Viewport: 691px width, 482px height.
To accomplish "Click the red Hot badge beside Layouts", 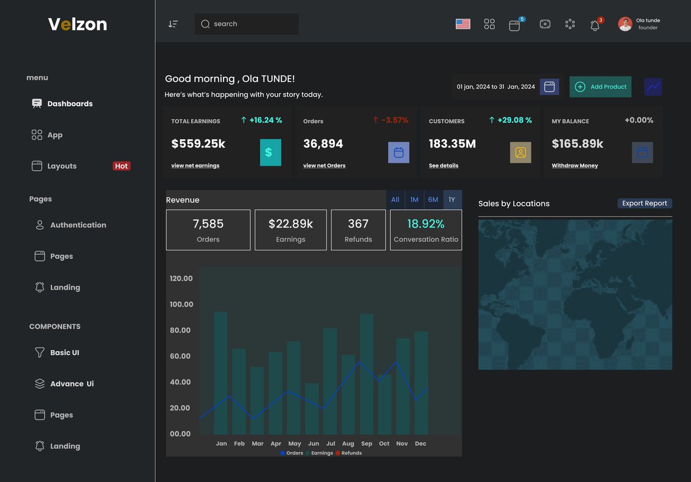I will pyautogui.click(x=122, y=166).
